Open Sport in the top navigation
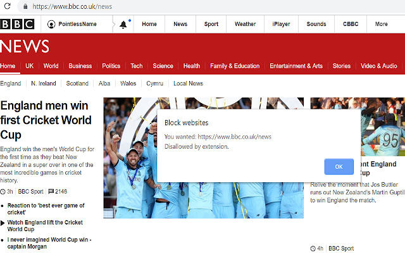Image resolution: width=405 pixels, height=253 pixels. coord(211,24)
